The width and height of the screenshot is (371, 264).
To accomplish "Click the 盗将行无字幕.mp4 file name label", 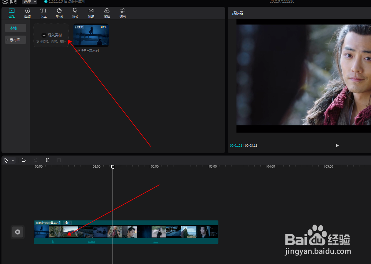I will [87, 51].
